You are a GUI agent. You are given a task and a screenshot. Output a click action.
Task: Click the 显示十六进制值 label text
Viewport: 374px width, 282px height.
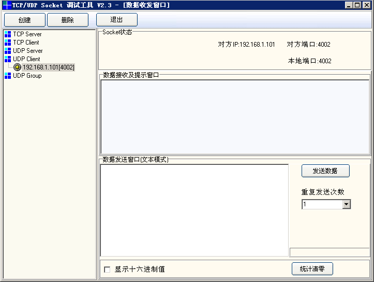140,270
